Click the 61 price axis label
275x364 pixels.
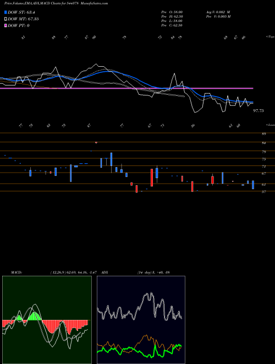tap(263, 185)
